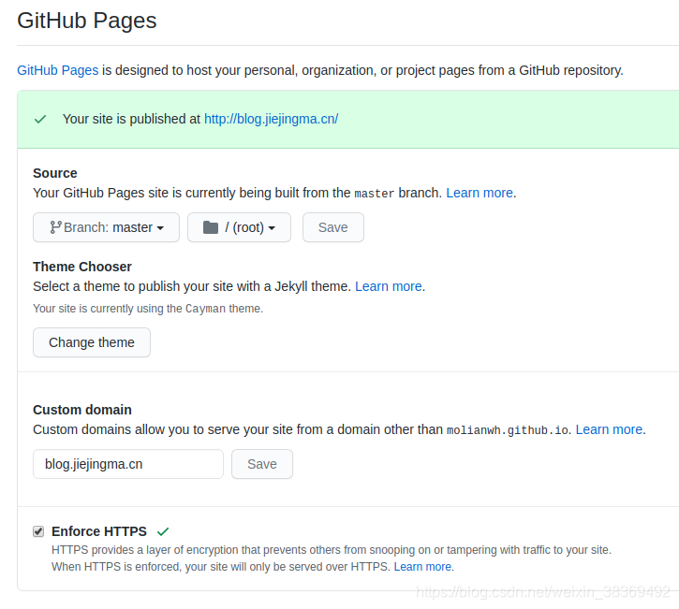Toggle the Enforce HTTPS checkbox
The image size is (679, 609).
tap(38, 531)
